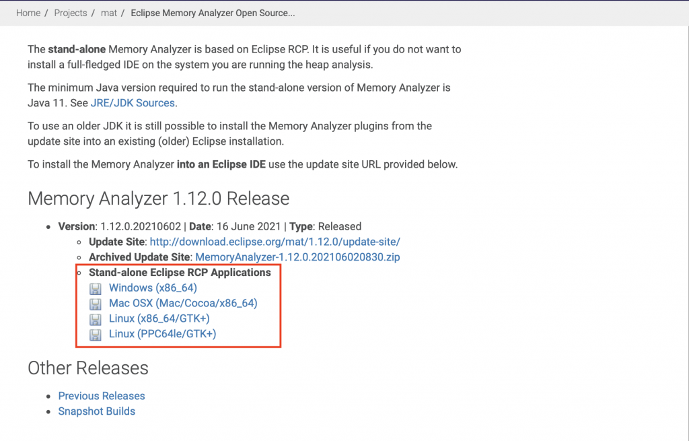Screen dimensions: 689x441
Task: Go to Home in the breadcrumb
Action: click(x=28, y=13)
